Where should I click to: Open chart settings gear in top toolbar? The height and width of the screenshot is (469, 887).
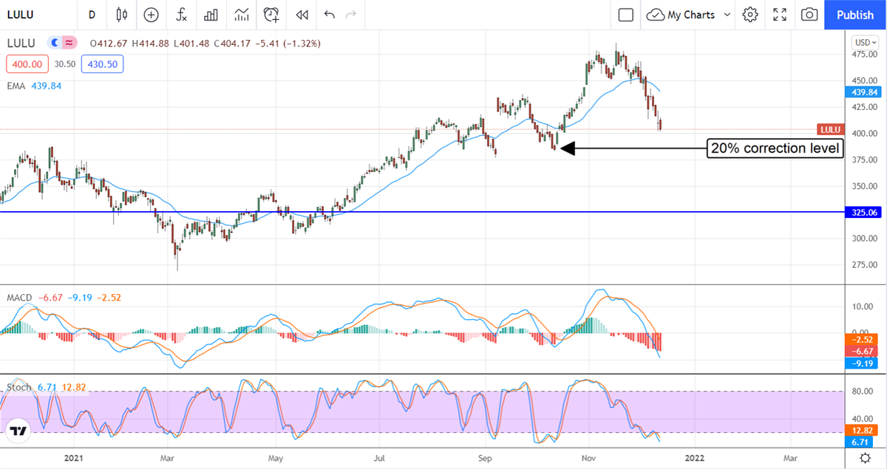click(750, 15)
